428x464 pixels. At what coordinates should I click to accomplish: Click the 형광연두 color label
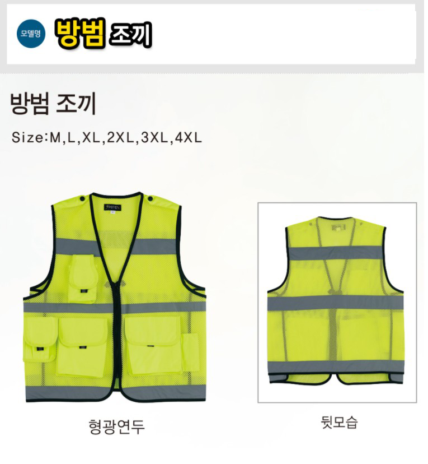[x=116, y=426]
